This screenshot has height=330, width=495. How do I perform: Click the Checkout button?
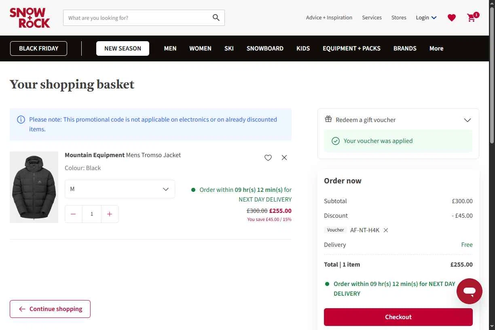[398, 317]
